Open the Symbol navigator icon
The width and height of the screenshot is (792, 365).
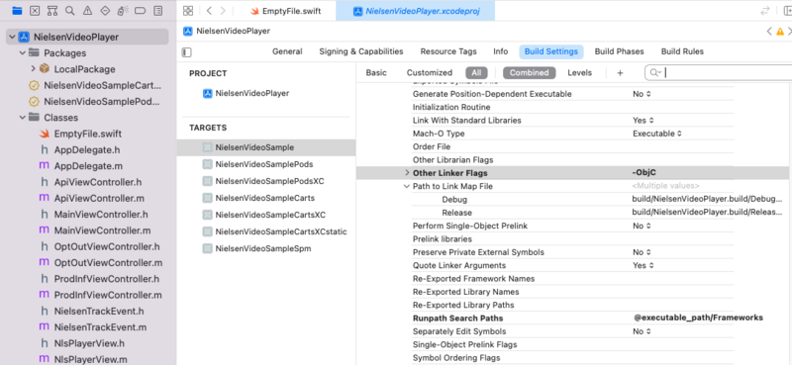click(52, 10)
